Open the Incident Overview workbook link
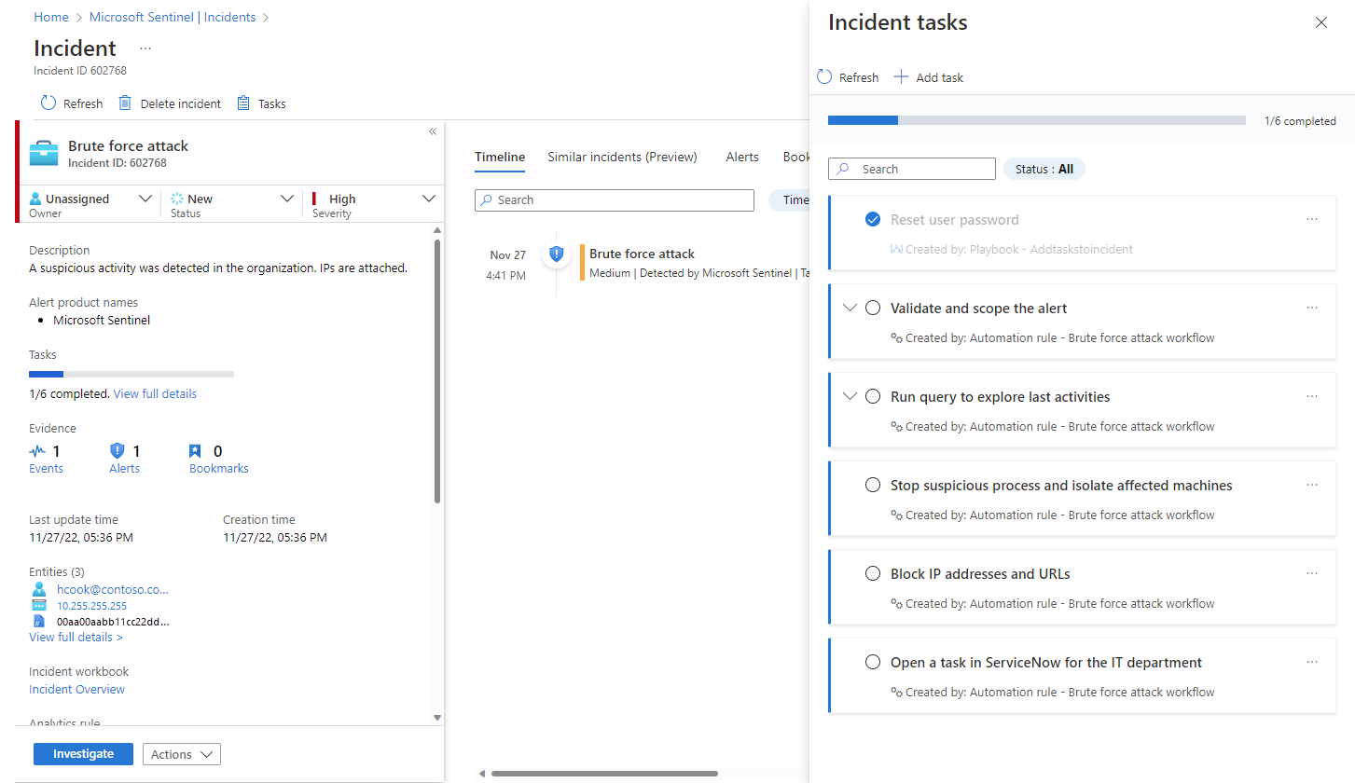This screenshot has height=783, width=1355. (76, 690)
